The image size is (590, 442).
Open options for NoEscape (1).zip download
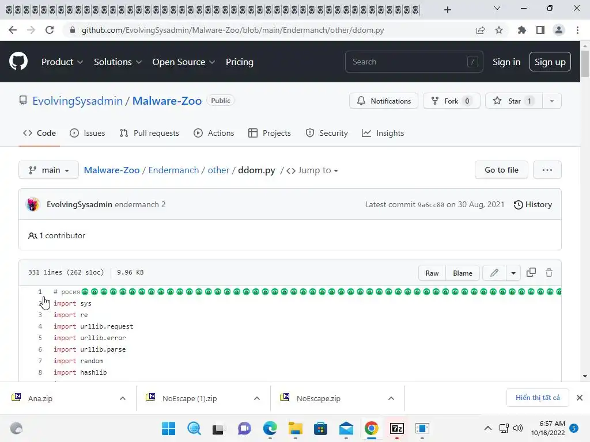click(257, 398)
